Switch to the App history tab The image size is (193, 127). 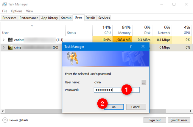tap(50, 18)
